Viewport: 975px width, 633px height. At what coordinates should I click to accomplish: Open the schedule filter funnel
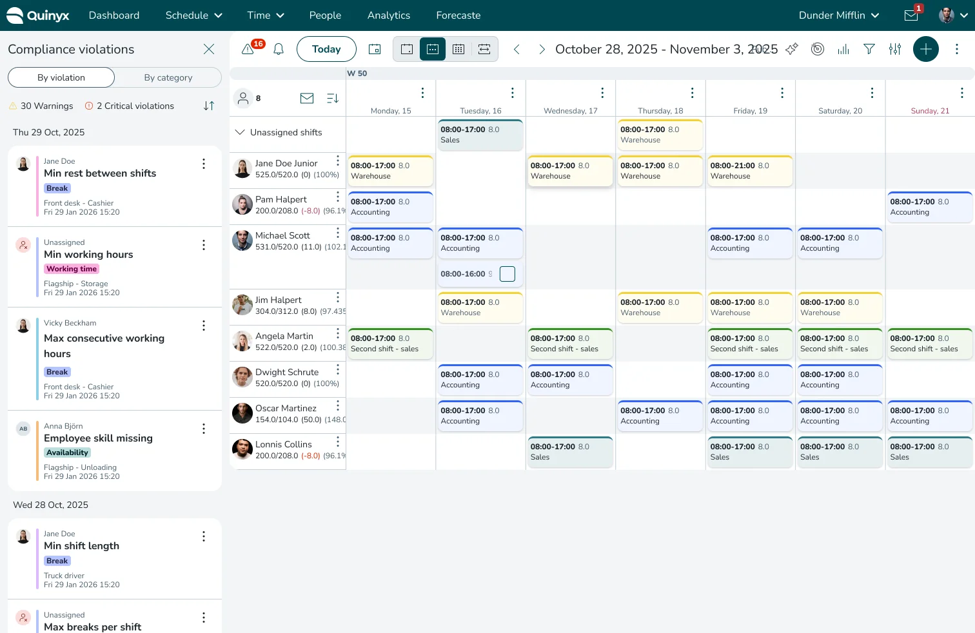click(869, 49)
